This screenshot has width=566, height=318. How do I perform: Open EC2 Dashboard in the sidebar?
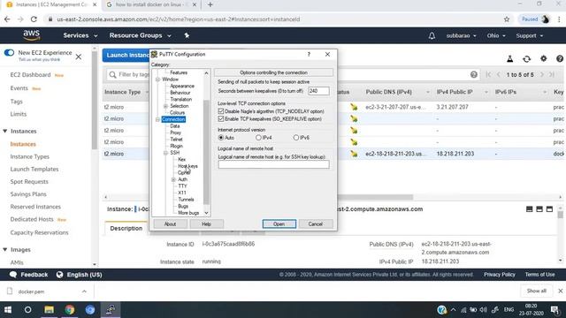30,74
